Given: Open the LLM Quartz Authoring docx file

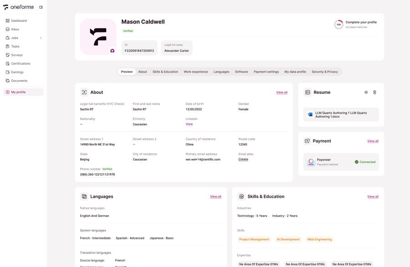Looking at the screenshot, I should 341,115.
